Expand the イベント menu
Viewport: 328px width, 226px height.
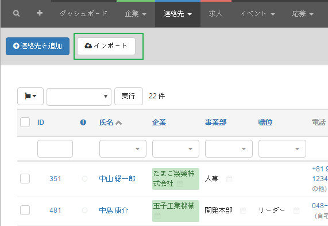click(x=257, y=14)
